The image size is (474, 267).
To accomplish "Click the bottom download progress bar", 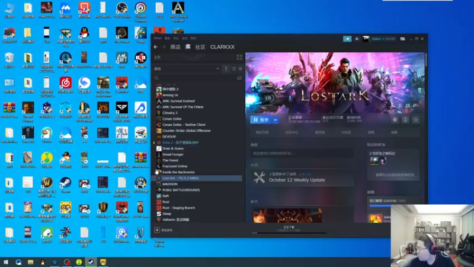I will 289,233.
